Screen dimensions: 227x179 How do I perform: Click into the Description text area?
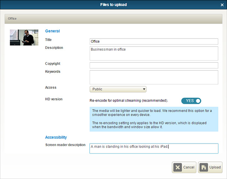[x=154, y=53]
